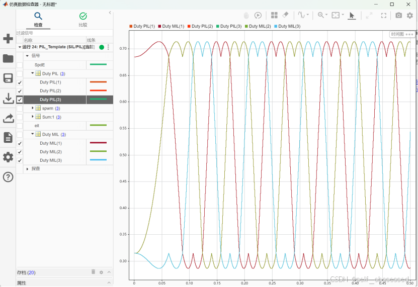Click the plus icon to add new data
Viewport: 418px width, 287px height.
(8, 39)
